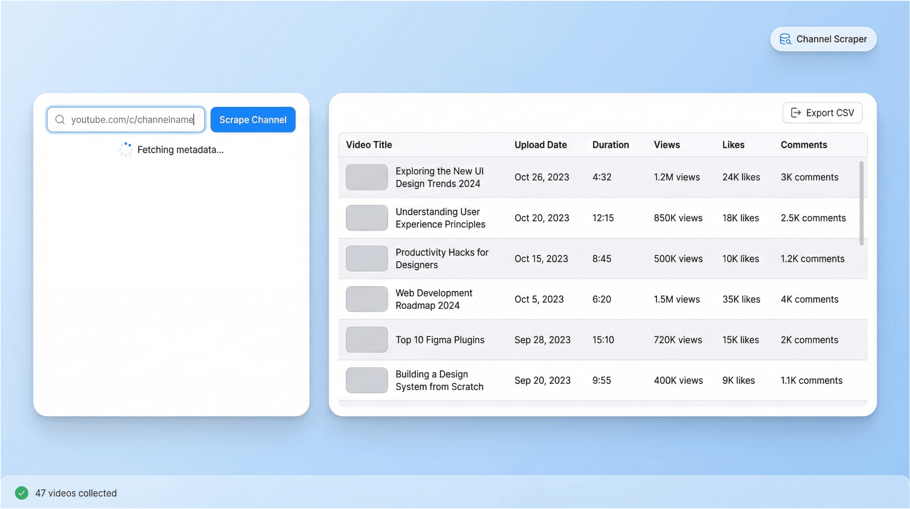910x509 pixels.
Task: Click the Export CSV arrow icon
Action: coord(795,113)
